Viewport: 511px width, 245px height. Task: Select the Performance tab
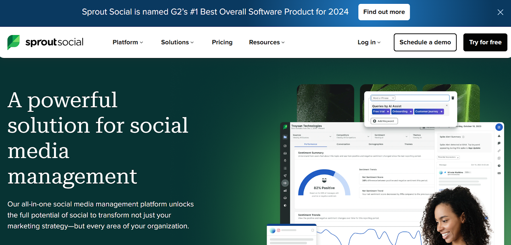tap(310, 144)
